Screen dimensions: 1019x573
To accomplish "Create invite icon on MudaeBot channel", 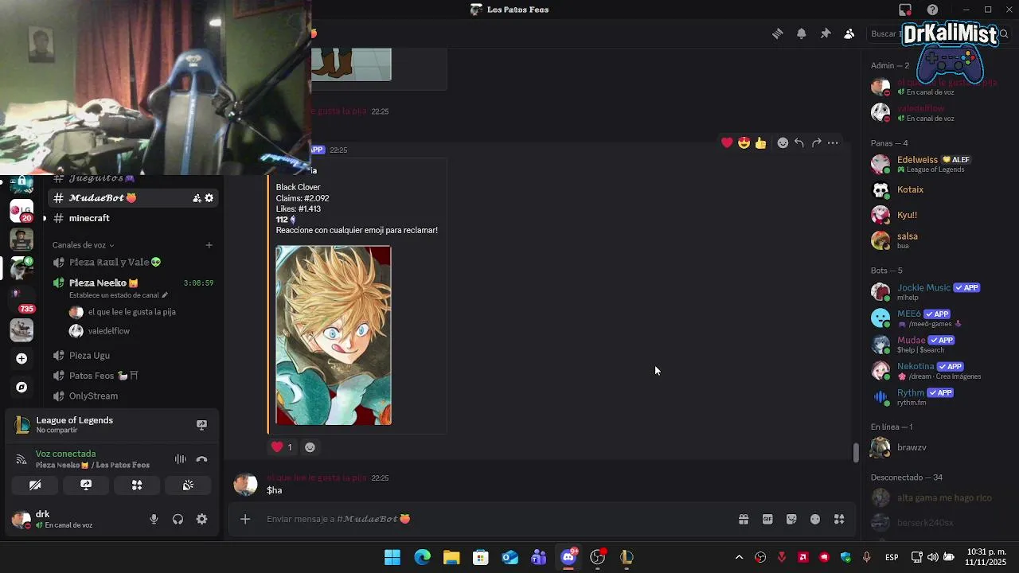I will [x=197, y=198].
